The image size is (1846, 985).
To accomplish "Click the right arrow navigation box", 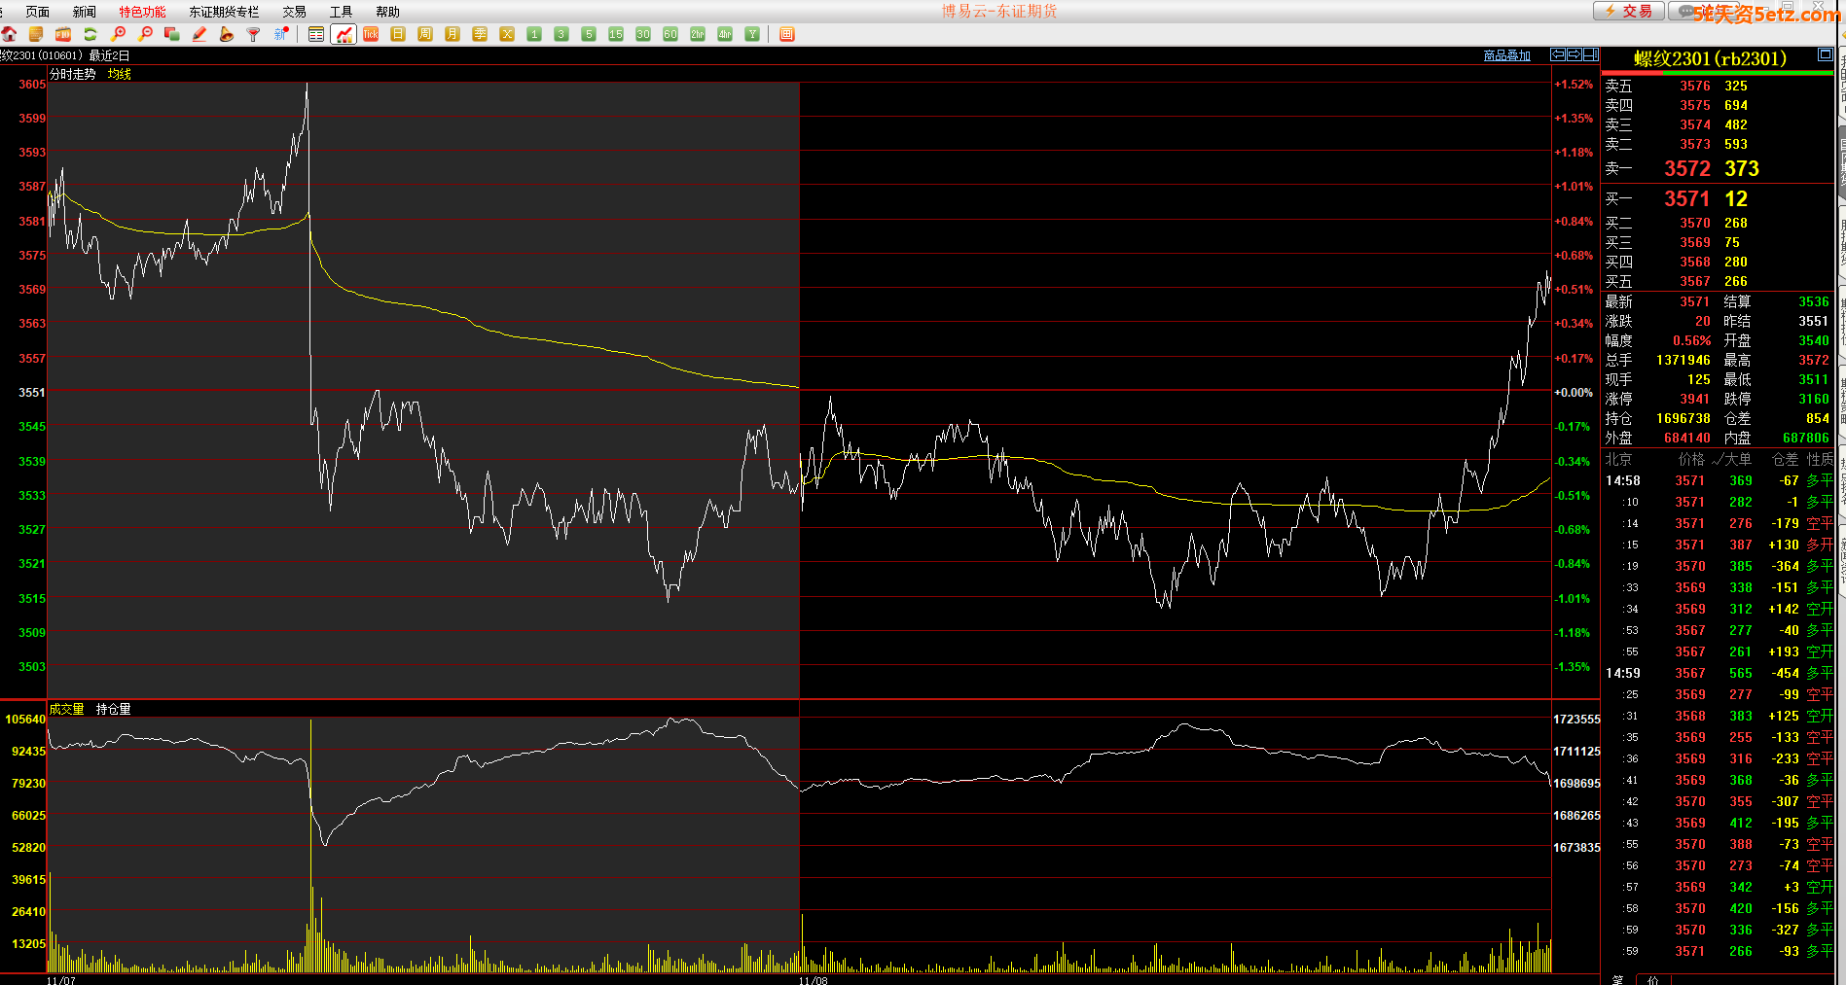I will coord(1575,54).
